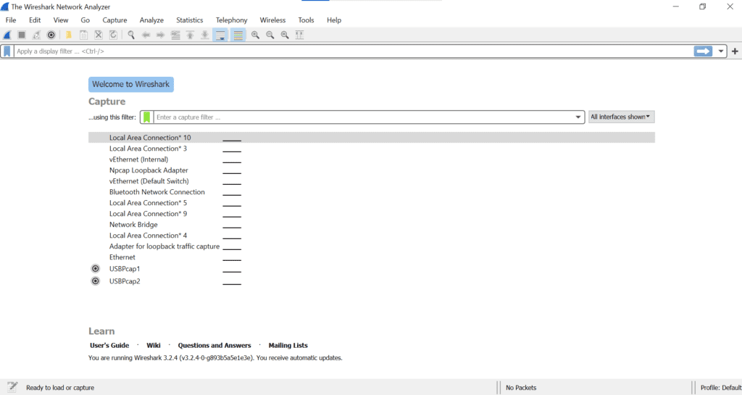
Task: Open Capture options gear icon
Action: point(51,35)
